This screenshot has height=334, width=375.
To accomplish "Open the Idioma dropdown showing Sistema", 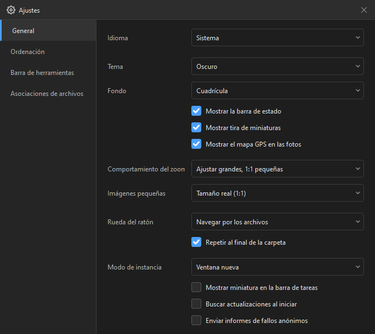I will point(277,37).
